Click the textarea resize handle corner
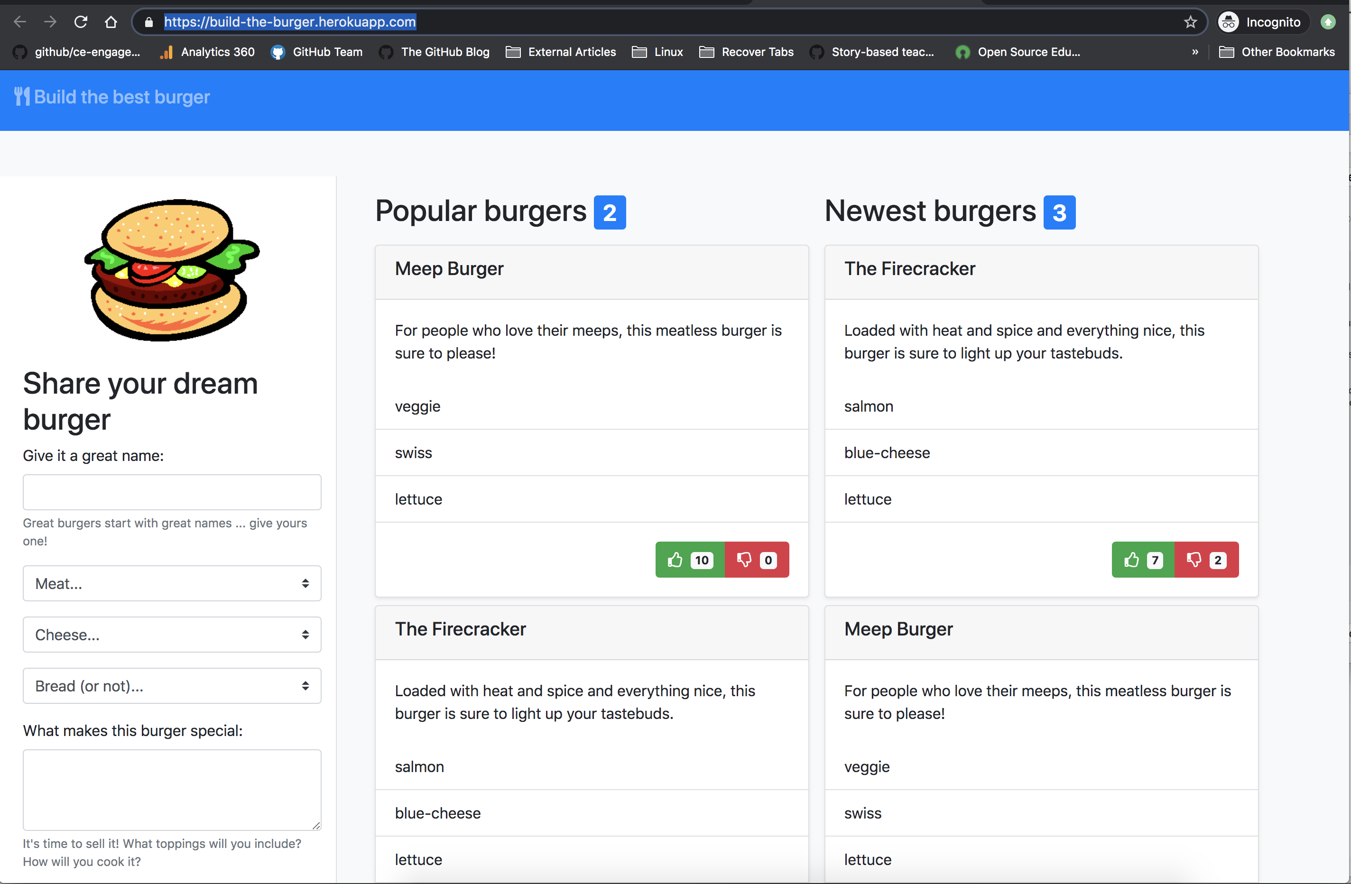 coord(316,826)
